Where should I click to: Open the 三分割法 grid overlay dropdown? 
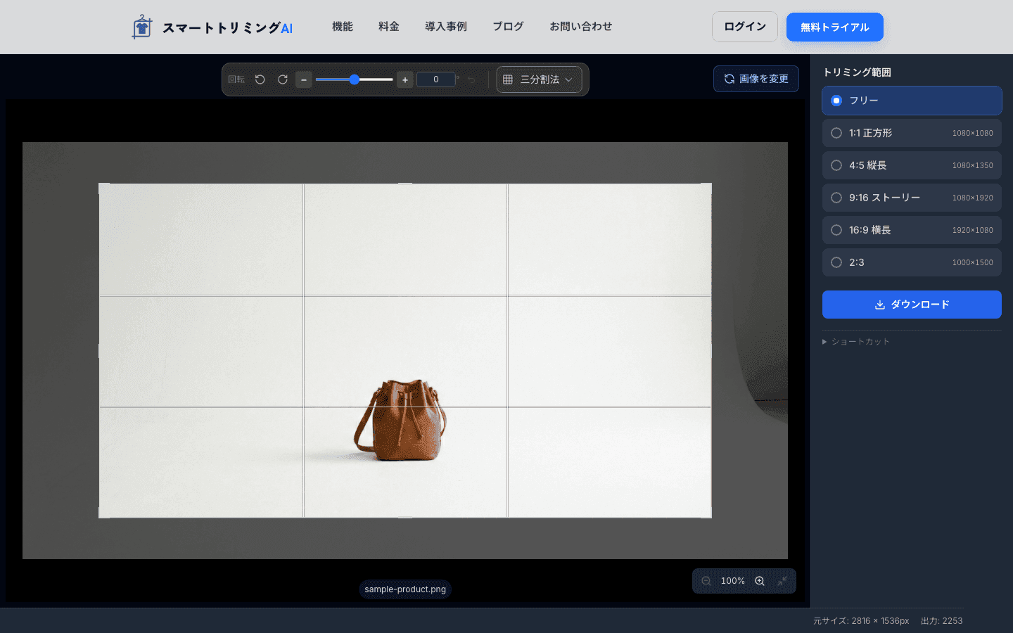[x=540, y=79]
